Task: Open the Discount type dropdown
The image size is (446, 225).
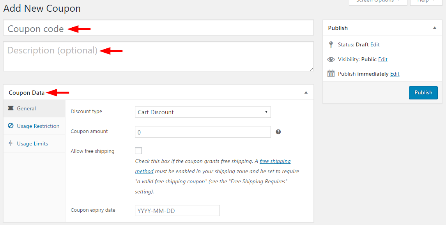Action: [x=203, y=112]
